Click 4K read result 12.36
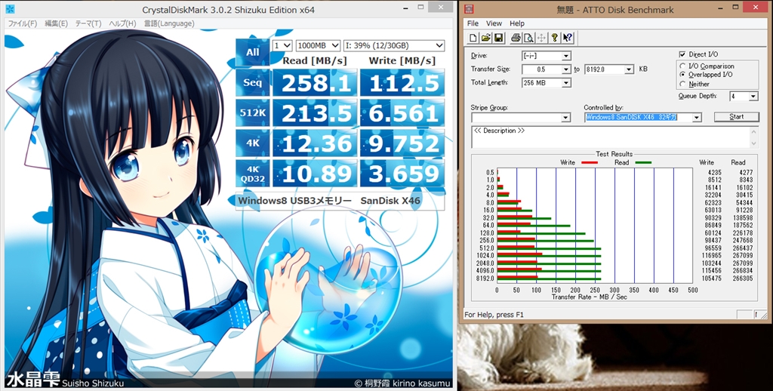The width and height of the screenshot is (773, 391). (315, 143)
